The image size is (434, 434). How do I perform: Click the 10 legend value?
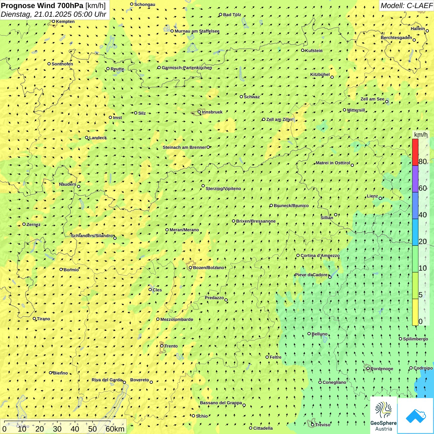pyautogui.click(x=423, y=268)
